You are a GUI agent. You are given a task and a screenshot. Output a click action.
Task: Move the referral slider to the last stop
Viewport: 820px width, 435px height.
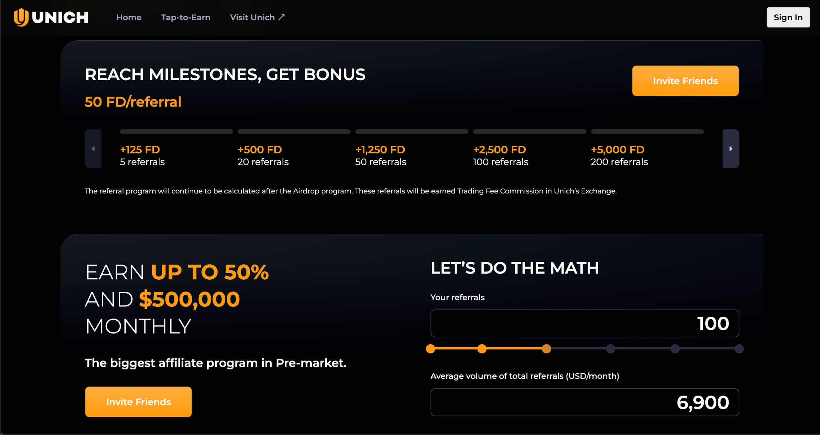pyautogui.click(x=739, y=349)
